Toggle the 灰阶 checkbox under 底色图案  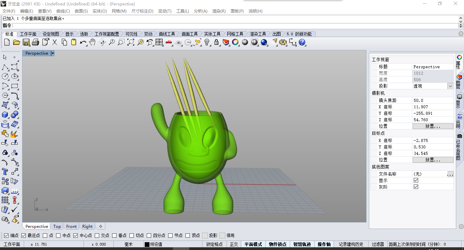click(416, 187)
